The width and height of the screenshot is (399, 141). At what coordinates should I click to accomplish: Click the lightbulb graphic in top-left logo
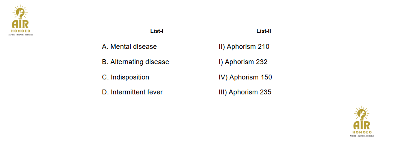[20, 12]
